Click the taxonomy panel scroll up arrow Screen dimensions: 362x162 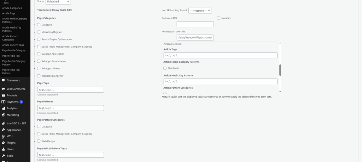click(x=280, y=43)
